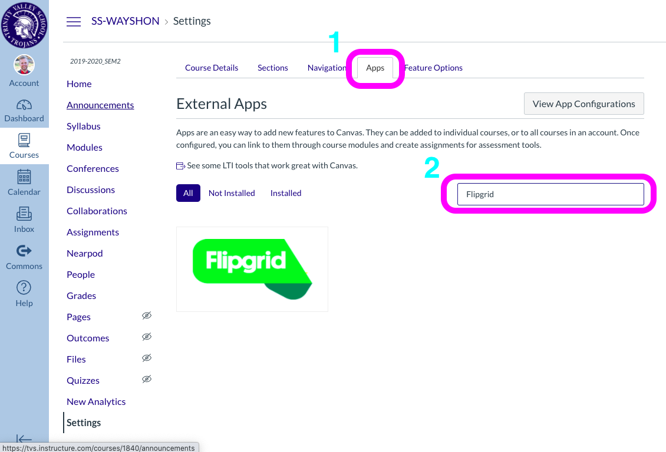
Task: Select the Not Installed filter
Action: [x=232, y=193]
